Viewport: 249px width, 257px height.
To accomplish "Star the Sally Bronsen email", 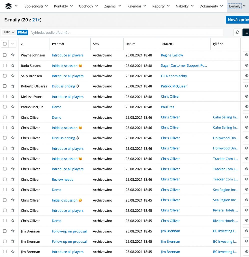I will click(13, 76).
